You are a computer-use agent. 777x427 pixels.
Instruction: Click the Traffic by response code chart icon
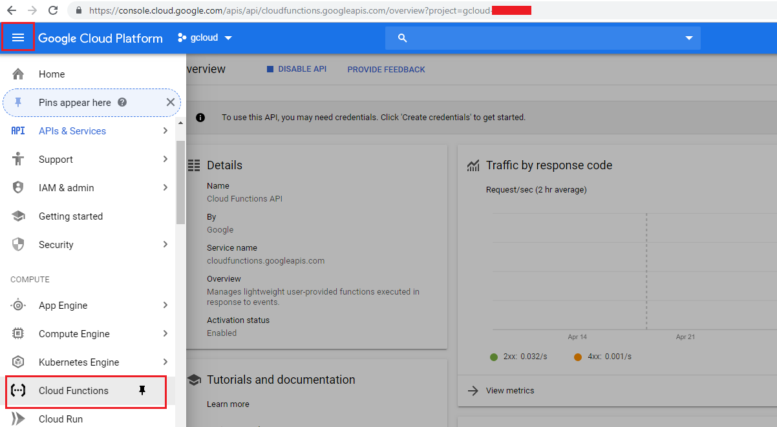click(473, 165)
